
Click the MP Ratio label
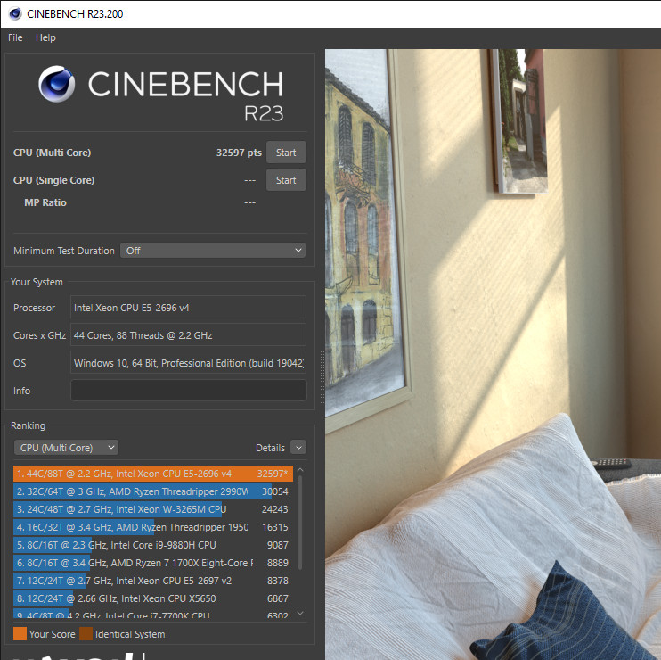(x=45, y=202)
